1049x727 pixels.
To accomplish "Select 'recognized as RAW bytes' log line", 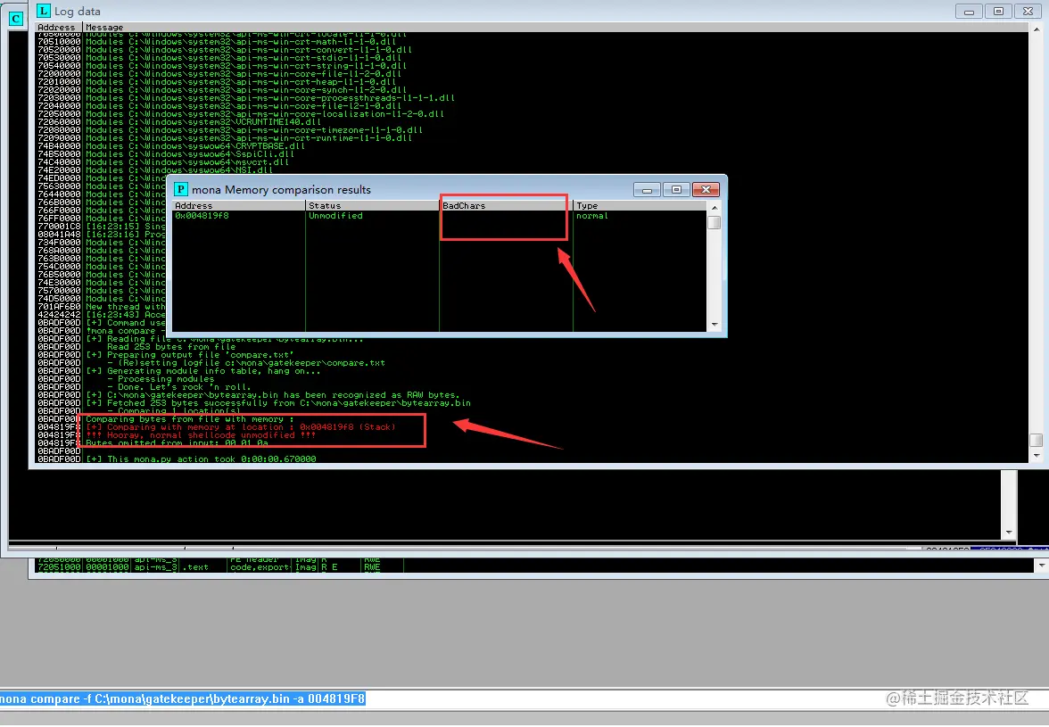I will pyautogui.click(x=273, y=394).
